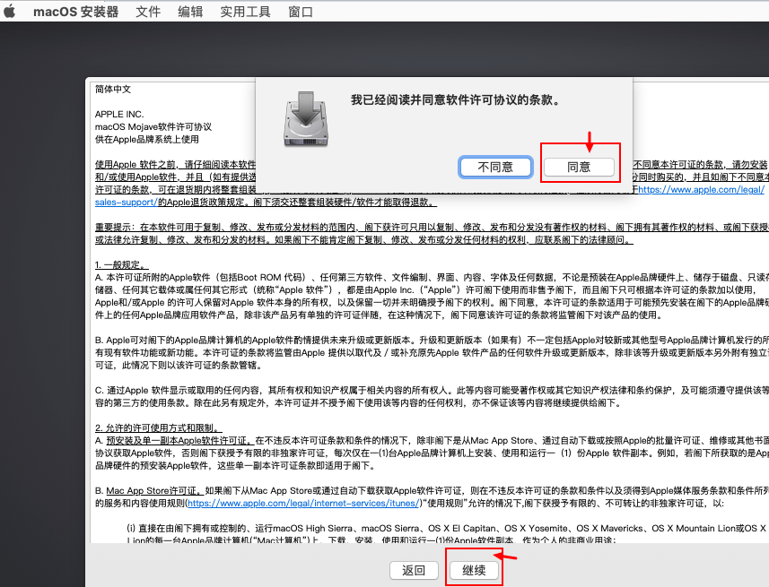The image size is (769, 587).
Task: Click the APPLE INC. heading text
Action: pyautogui.click(x=119, y=114)
